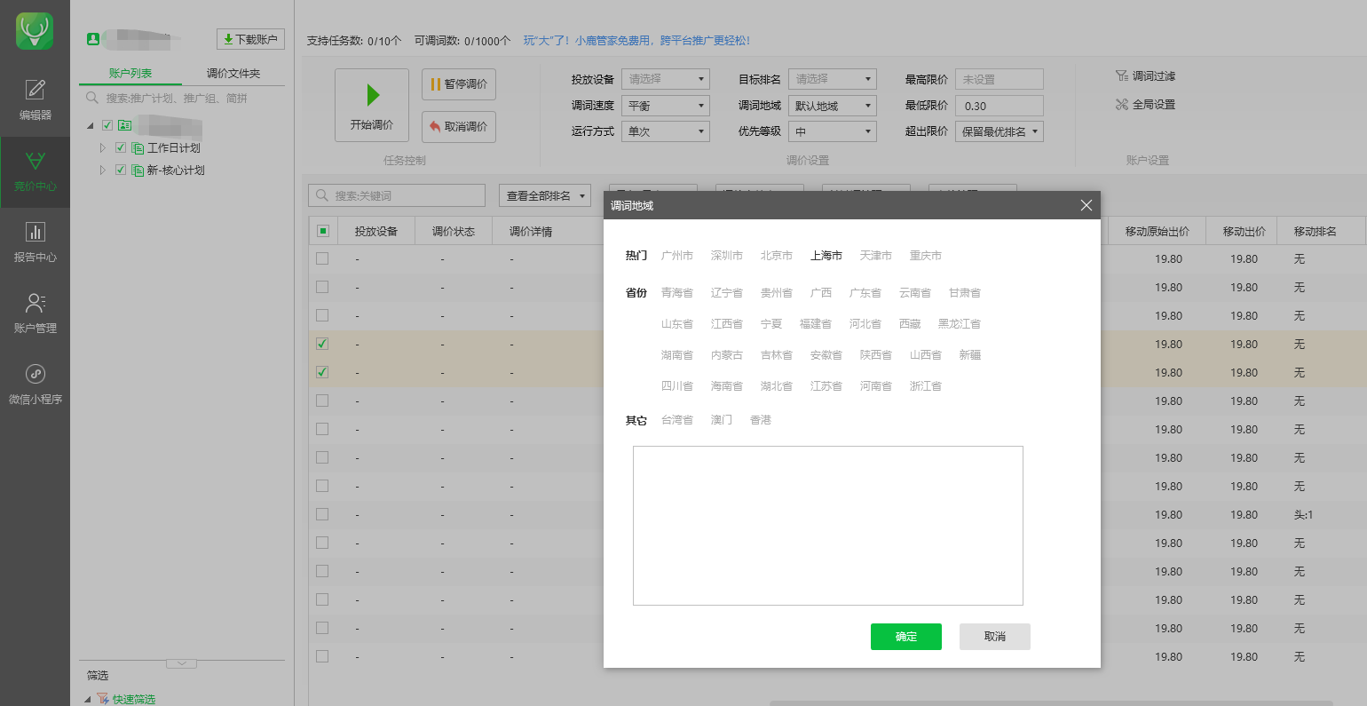
Task: Toggle the root account checkbox in tree
Action: point(107,126)
